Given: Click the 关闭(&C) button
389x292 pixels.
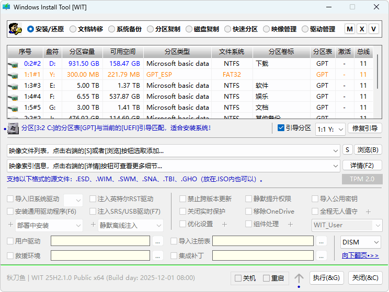Looking at the screenshot, I should click(365, 277).
